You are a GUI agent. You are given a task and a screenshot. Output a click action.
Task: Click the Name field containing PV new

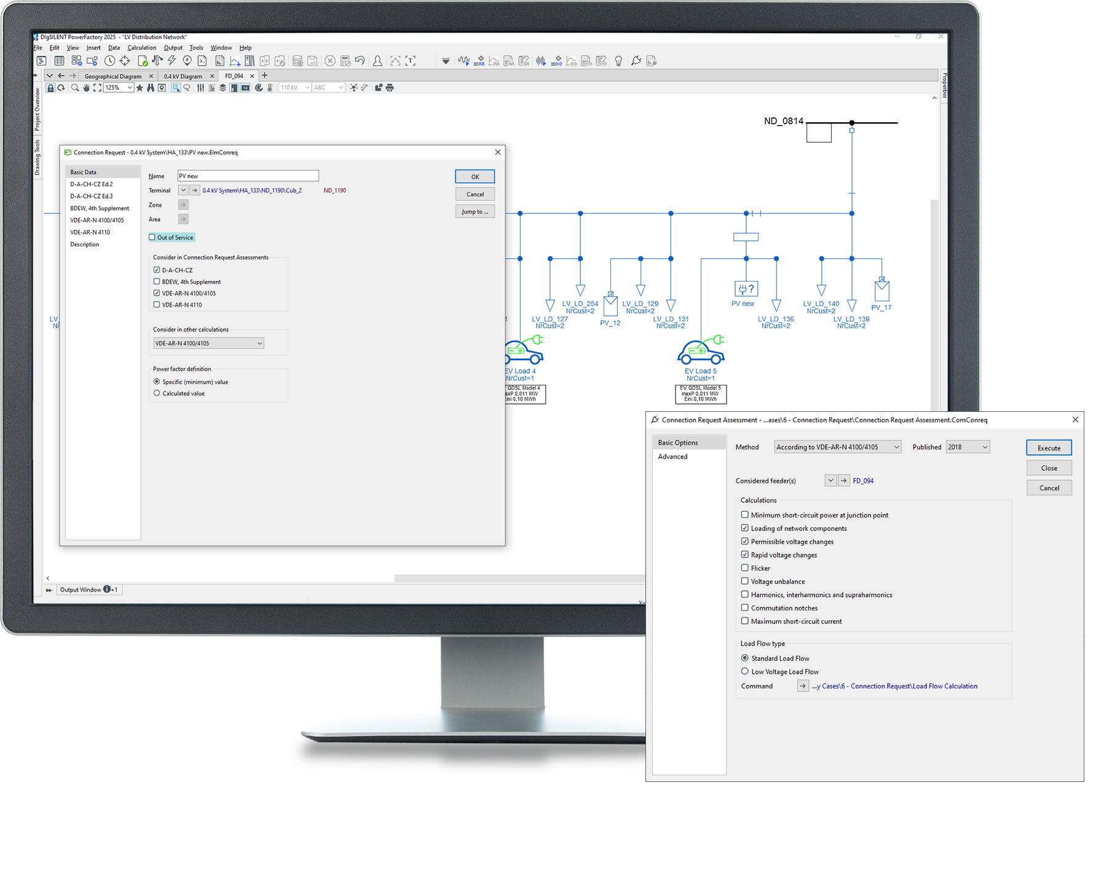248,176
